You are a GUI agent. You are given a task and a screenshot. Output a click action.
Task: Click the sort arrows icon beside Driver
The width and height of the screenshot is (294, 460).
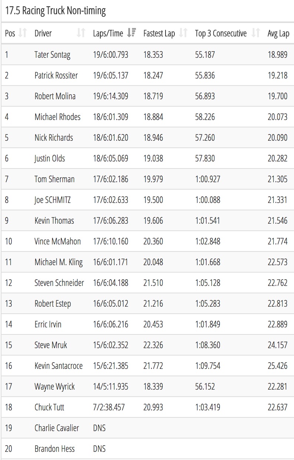[x=81, y=33]
